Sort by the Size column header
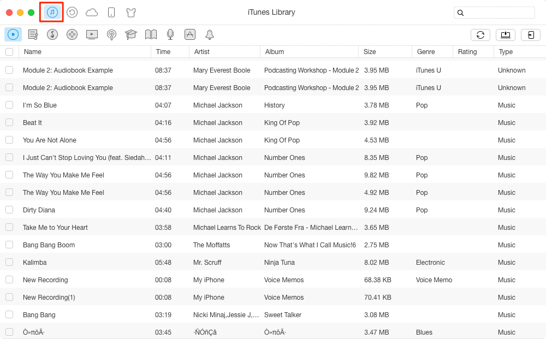Image resolution: width=546 pixels, height=339 pixels. pyautogui.click(x=385, y=52)
